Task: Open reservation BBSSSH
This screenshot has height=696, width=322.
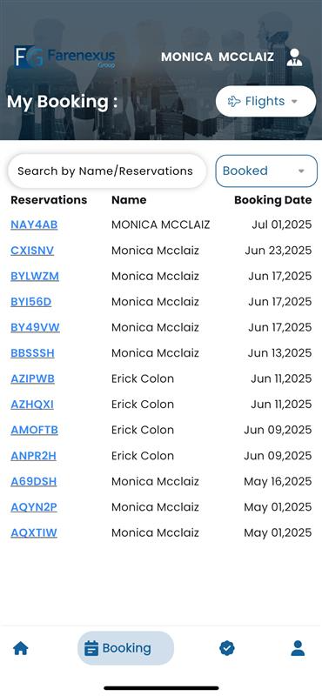Action: [x=32, y=353]
